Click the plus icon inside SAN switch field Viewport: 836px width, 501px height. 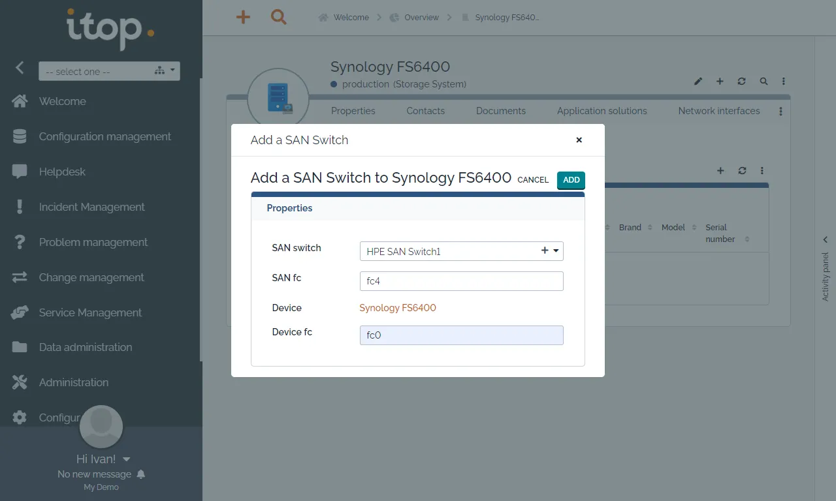click(x=545, y=250)
